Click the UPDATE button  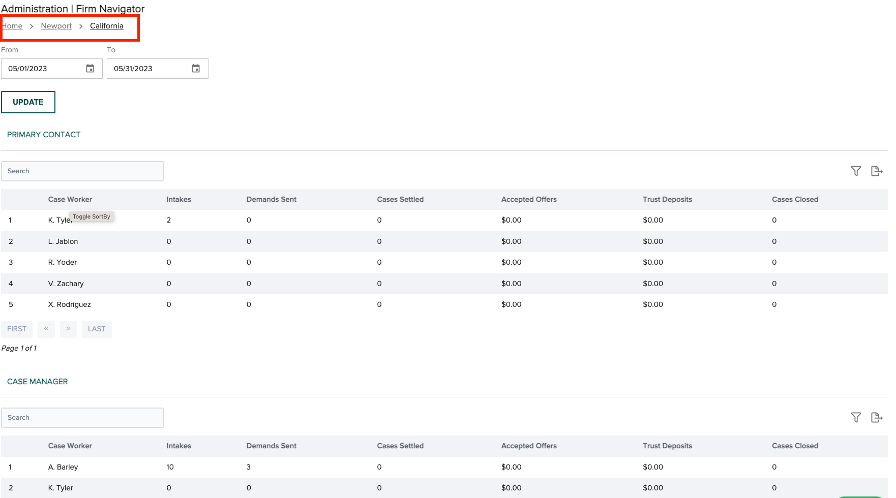(28, 102)
